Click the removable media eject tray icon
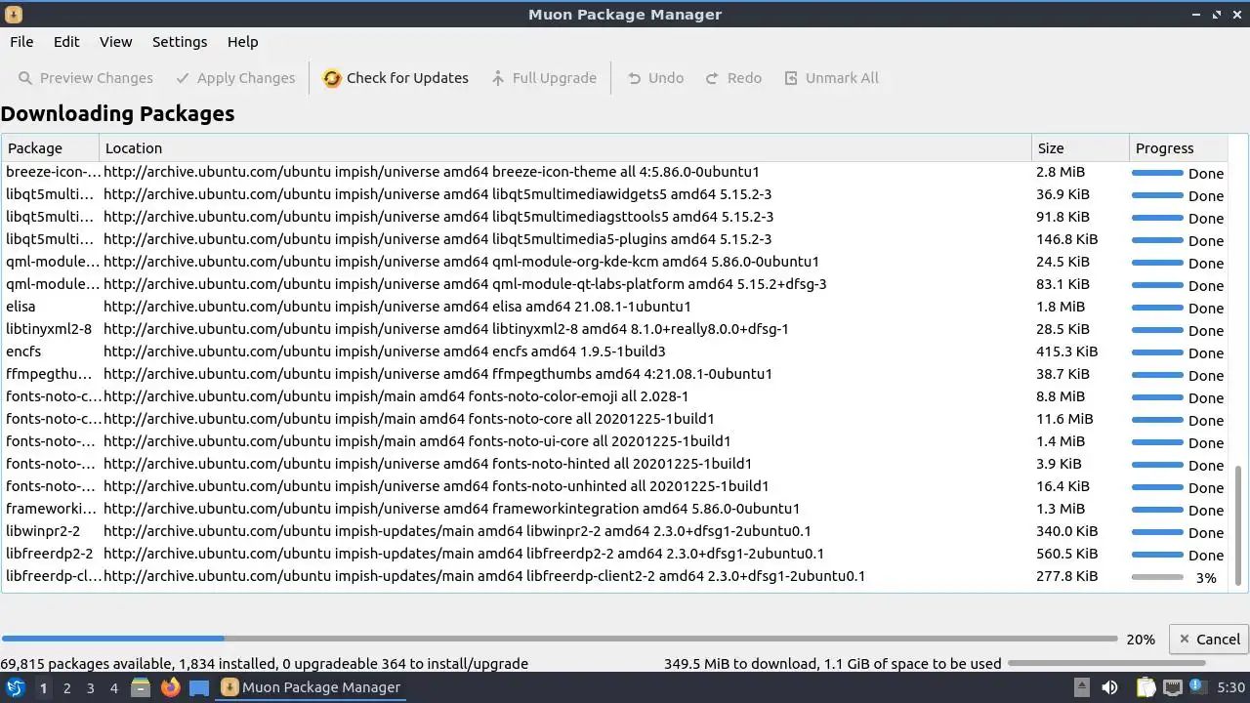This screenshot has height=703, width=1250. pos(1081,687)
